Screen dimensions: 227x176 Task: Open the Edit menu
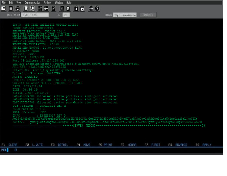click(11, 3)
